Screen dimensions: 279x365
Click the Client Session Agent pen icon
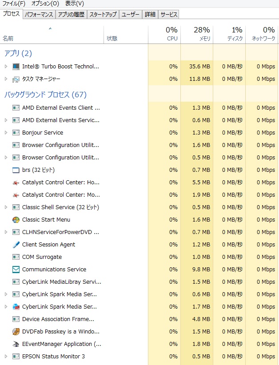[x=16, y=245]
